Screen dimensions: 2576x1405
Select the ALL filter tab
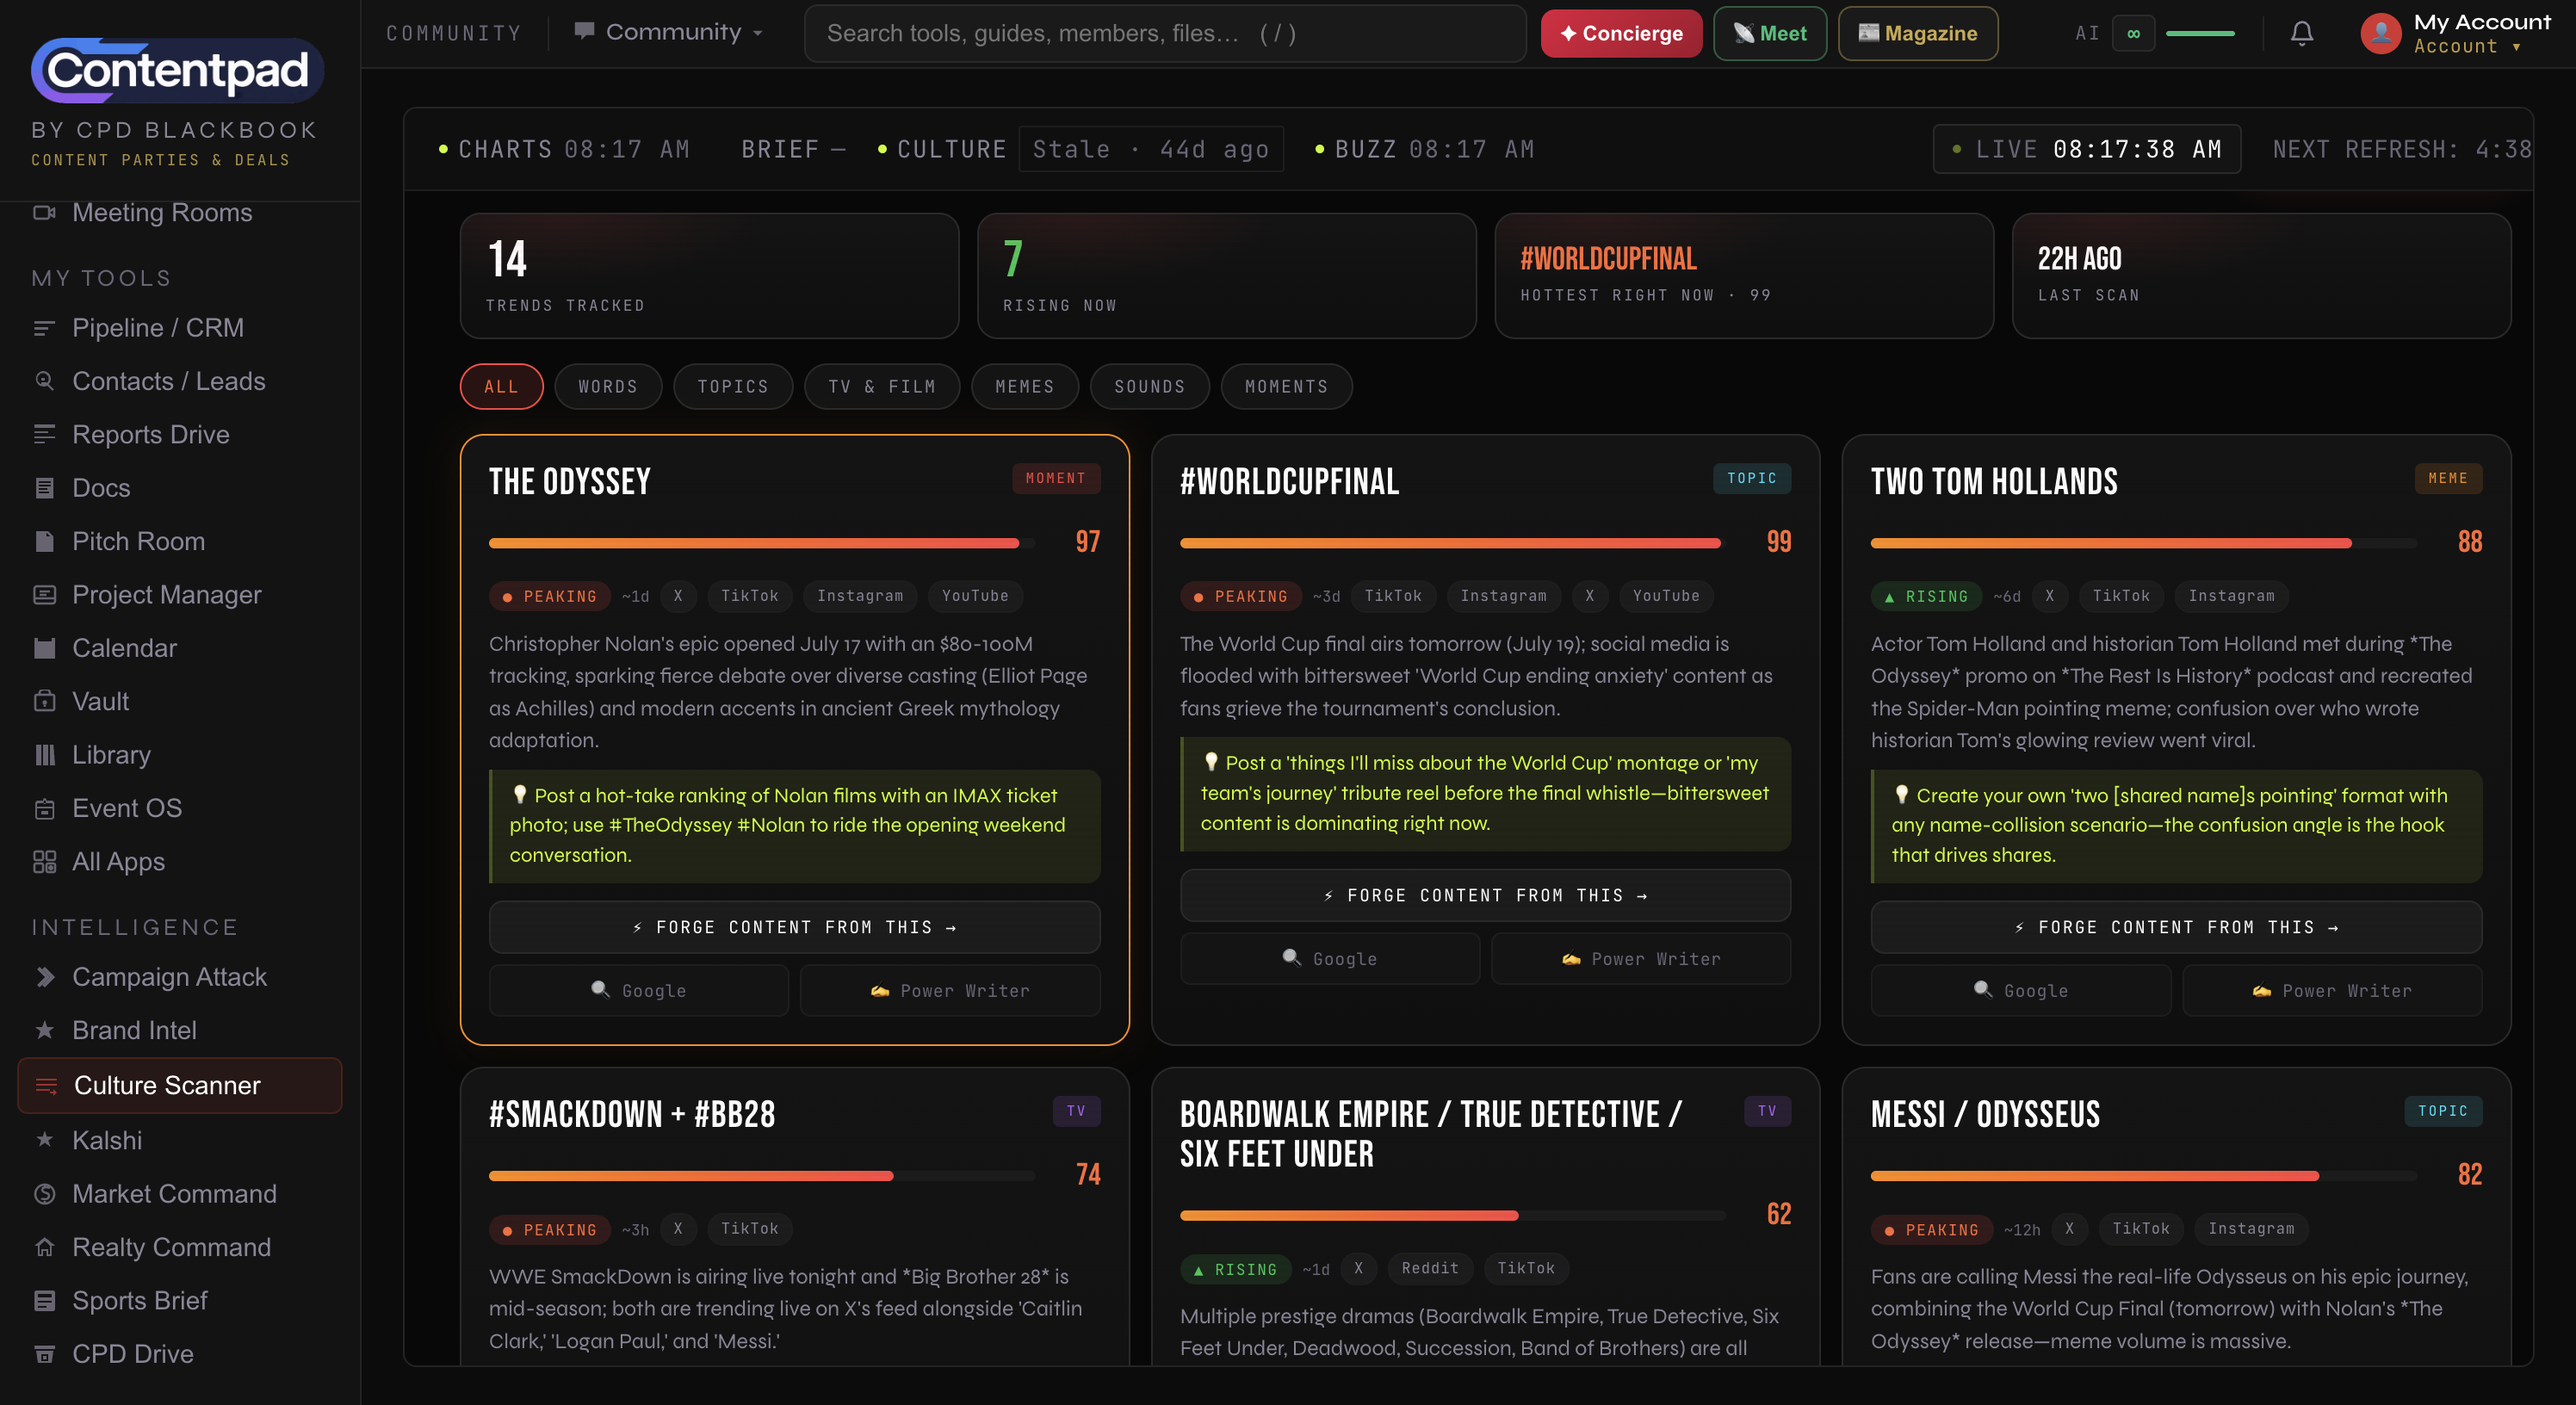coord(502,387)
